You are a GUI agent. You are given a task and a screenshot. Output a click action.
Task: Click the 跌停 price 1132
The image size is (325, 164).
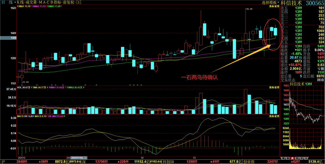click(320, 72)
